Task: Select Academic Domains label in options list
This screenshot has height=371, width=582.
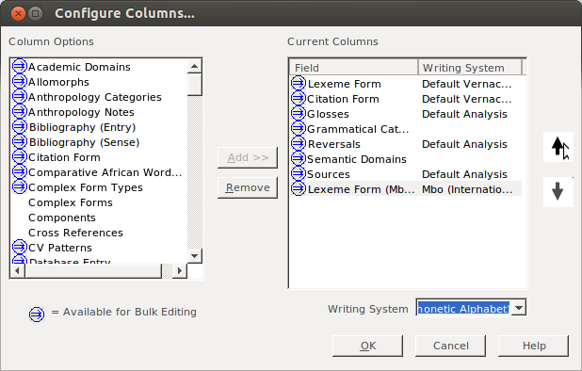Action: point(79,67)
